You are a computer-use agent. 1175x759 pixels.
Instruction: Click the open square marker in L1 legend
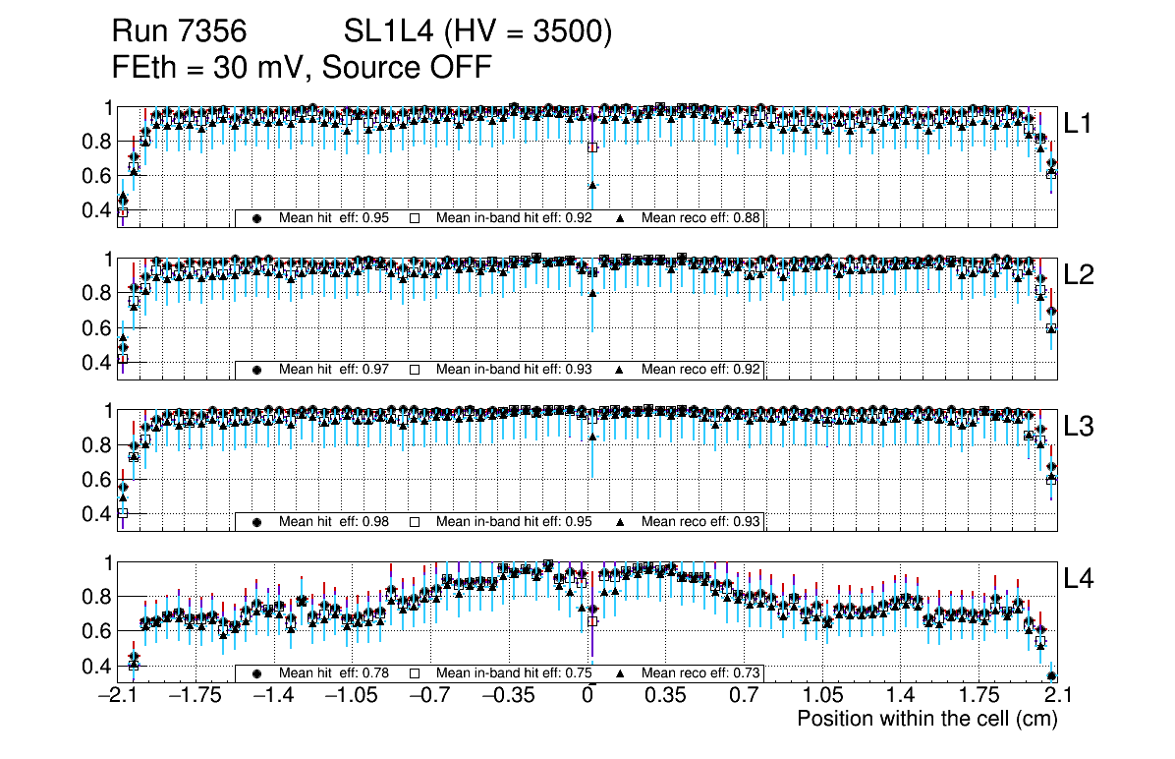coord(415,218)
